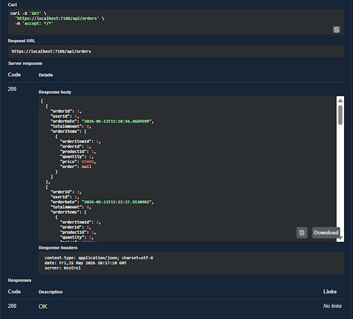Click the Response body label

55,92
